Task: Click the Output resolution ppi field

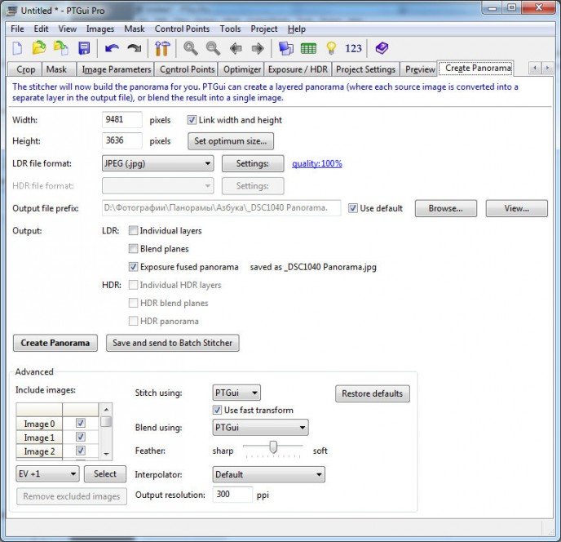Action: tap(232, 495)
